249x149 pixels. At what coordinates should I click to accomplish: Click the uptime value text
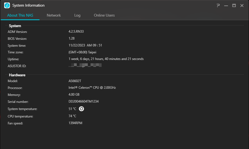pos(106,59)
